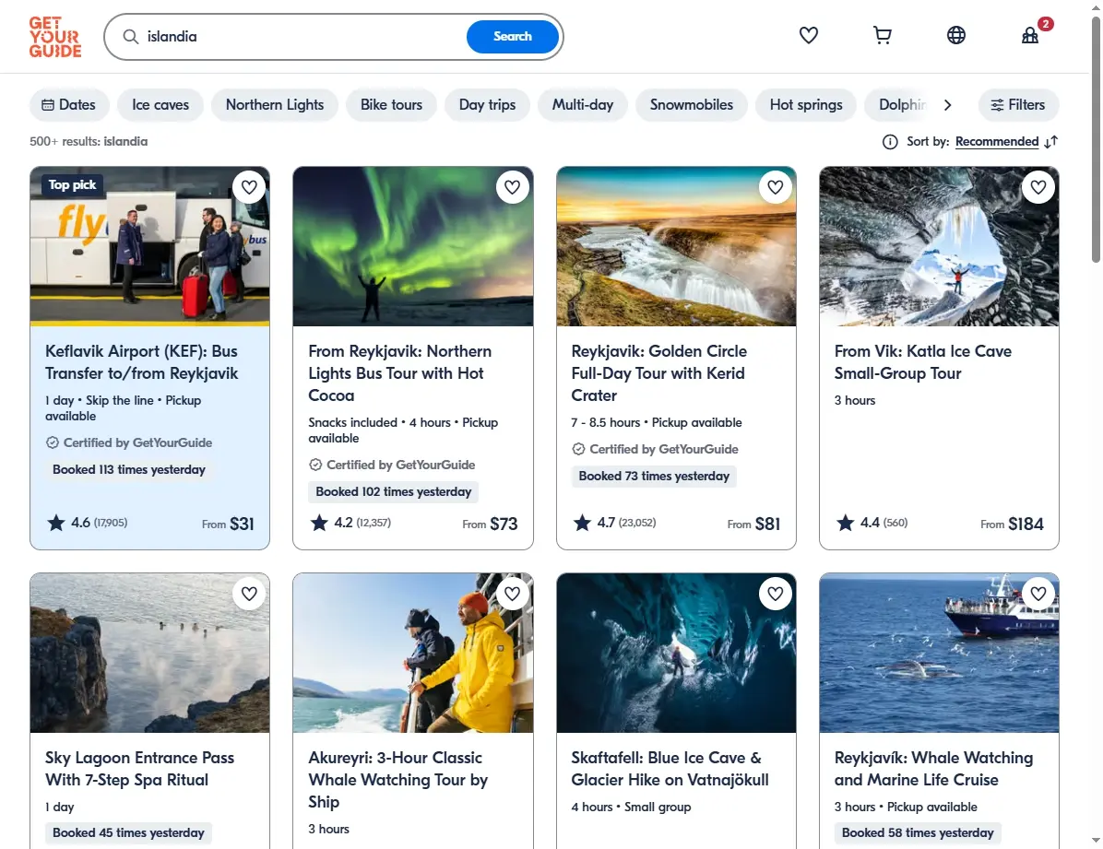Click the Gullfoss waterfall photo

676,246
